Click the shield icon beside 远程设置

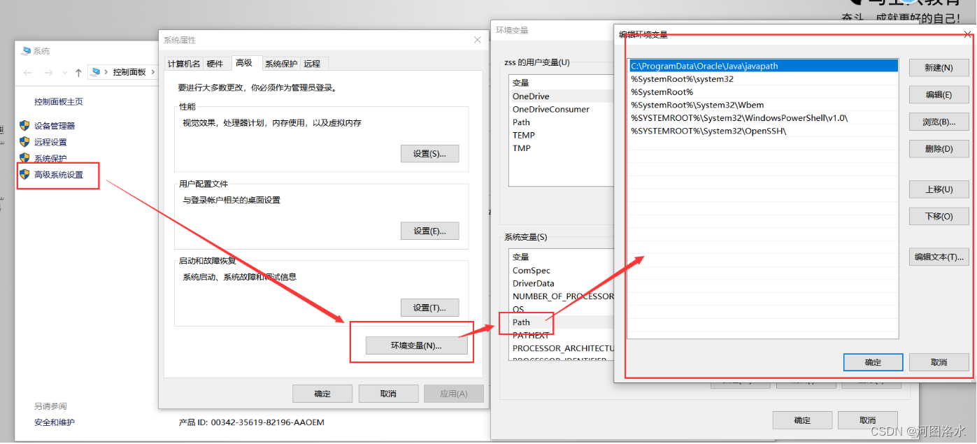click(24, 142)
